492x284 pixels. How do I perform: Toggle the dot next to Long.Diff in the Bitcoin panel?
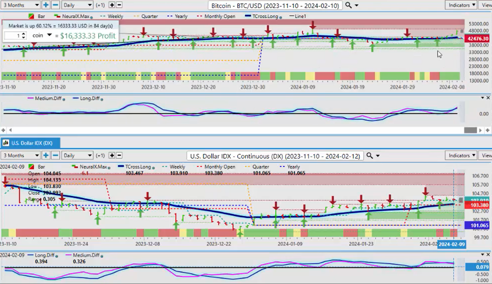pyautogui.click(x=101, y=99)
